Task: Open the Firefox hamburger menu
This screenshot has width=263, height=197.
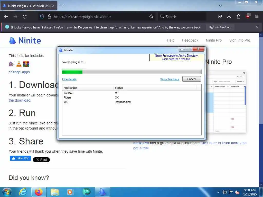Action: pos(257,16)
